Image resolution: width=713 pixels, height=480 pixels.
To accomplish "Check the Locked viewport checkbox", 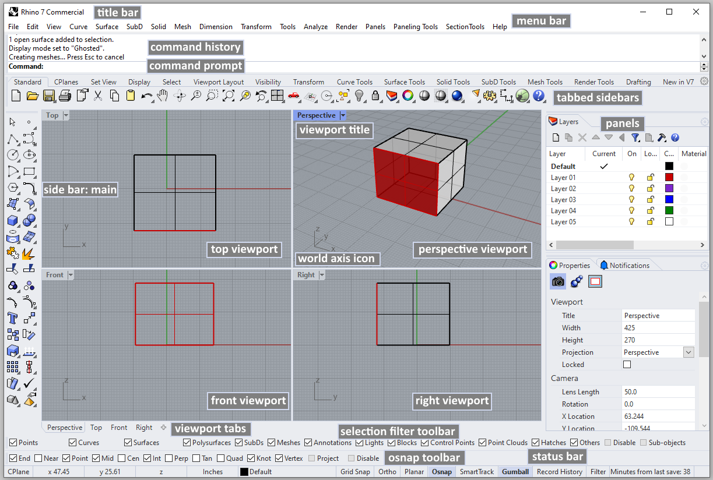I will click(x=627, y=365).
